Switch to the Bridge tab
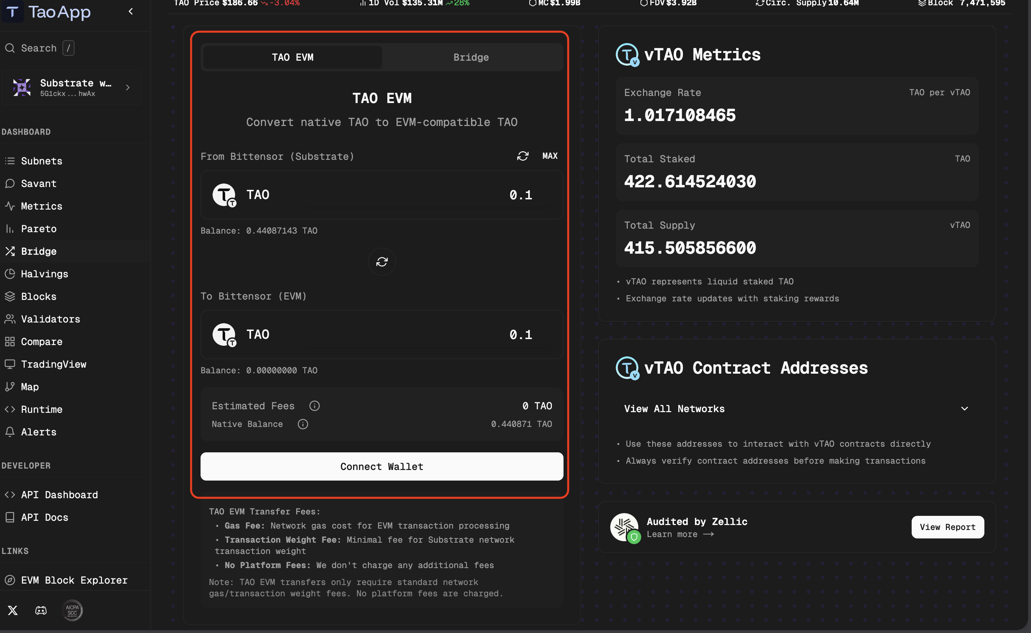Image resolution: width=1031 pixels, height=633 pixels. 470,57
